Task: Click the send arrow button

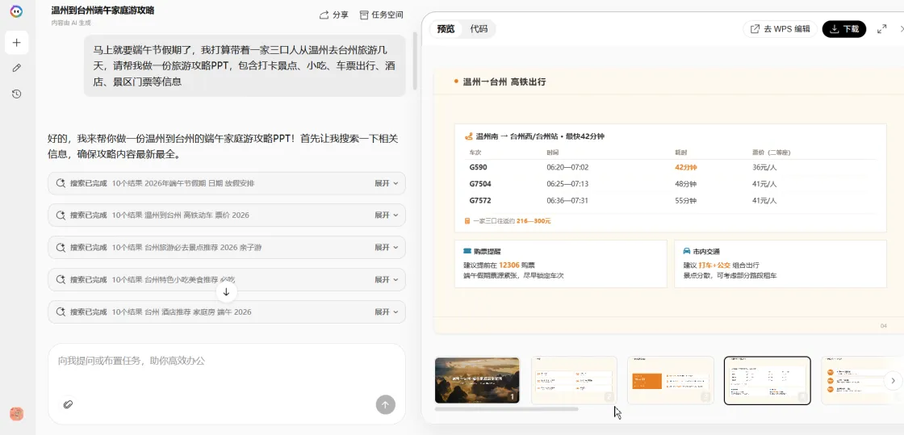Action: (386, 404)
